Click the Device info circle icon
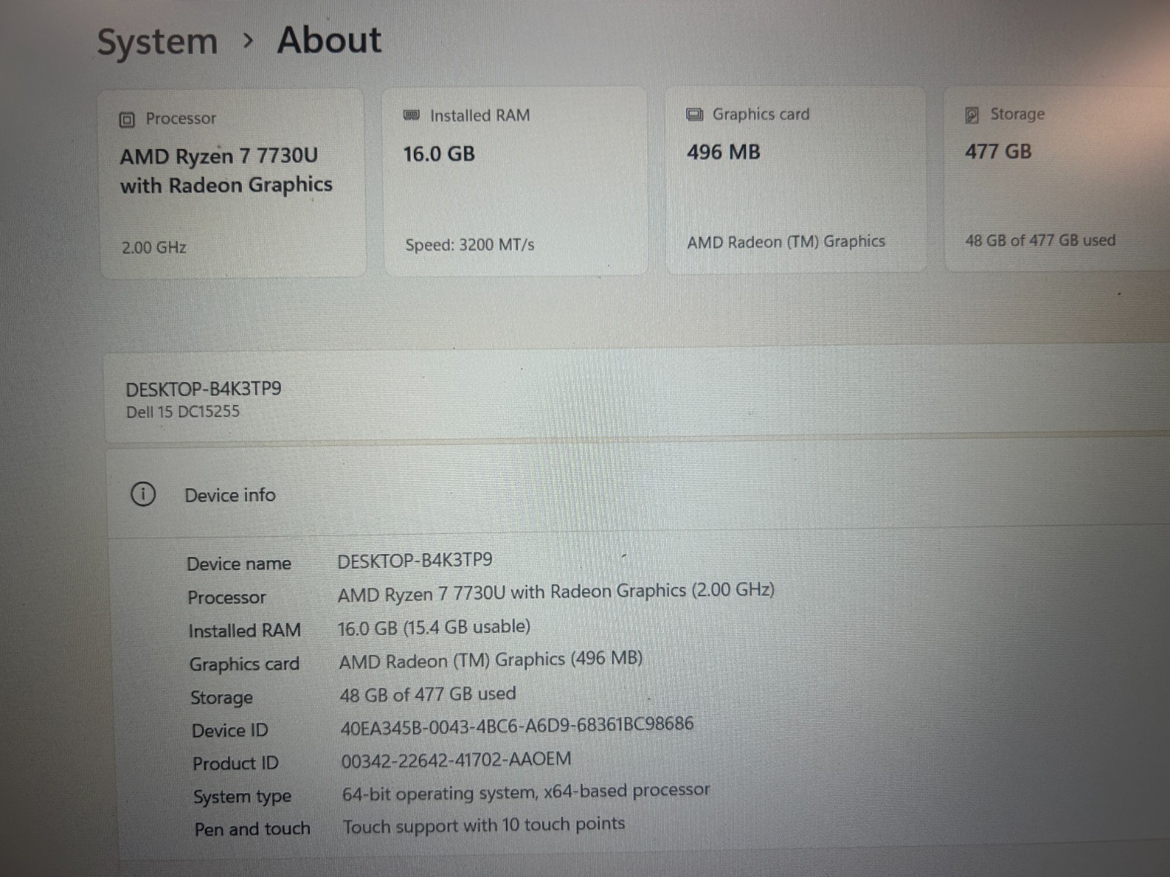 tap(143, 495)
